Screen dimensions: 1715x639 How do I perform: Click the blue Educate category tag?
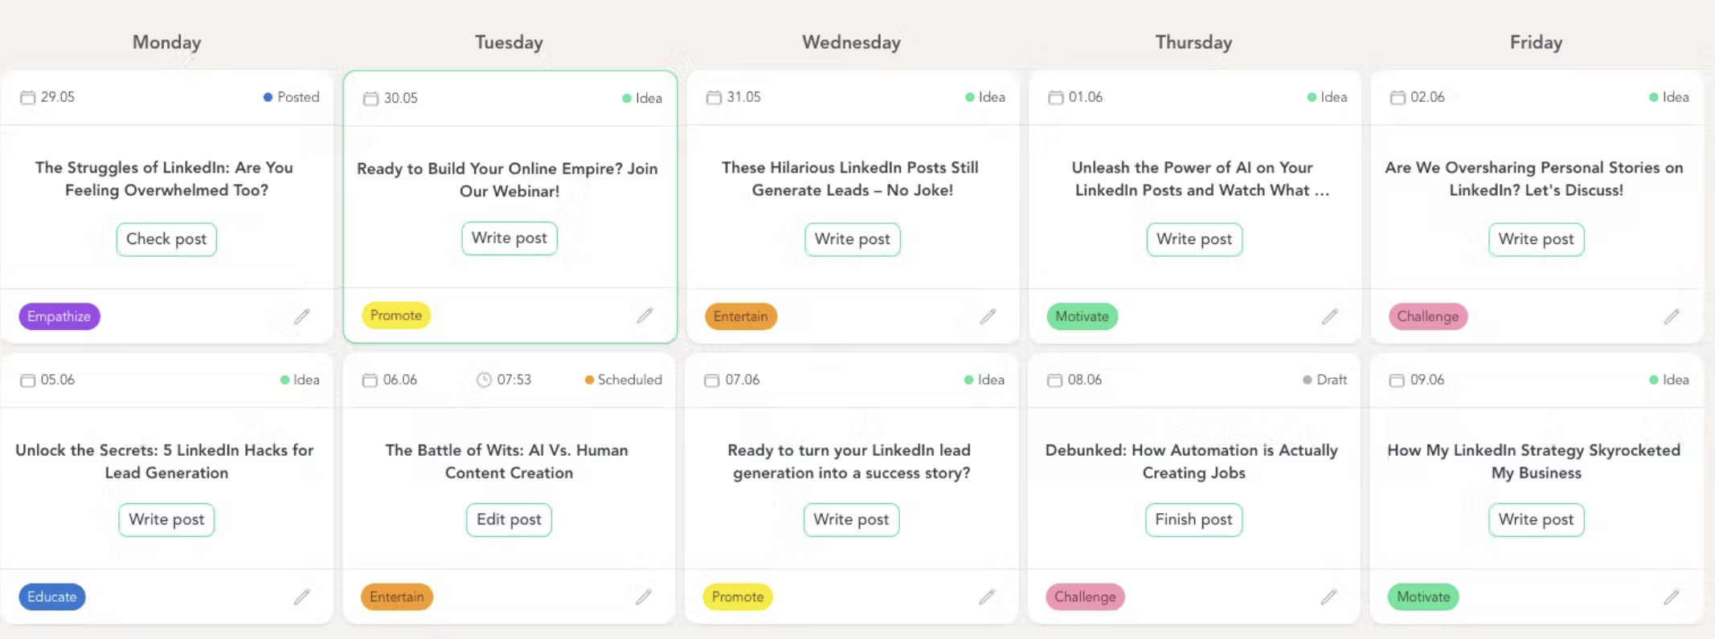coord(52,596)
